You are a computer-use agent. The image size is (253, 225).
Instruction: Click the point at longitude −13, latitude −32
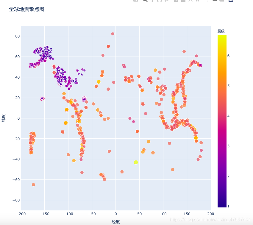(x=109, y=151)
